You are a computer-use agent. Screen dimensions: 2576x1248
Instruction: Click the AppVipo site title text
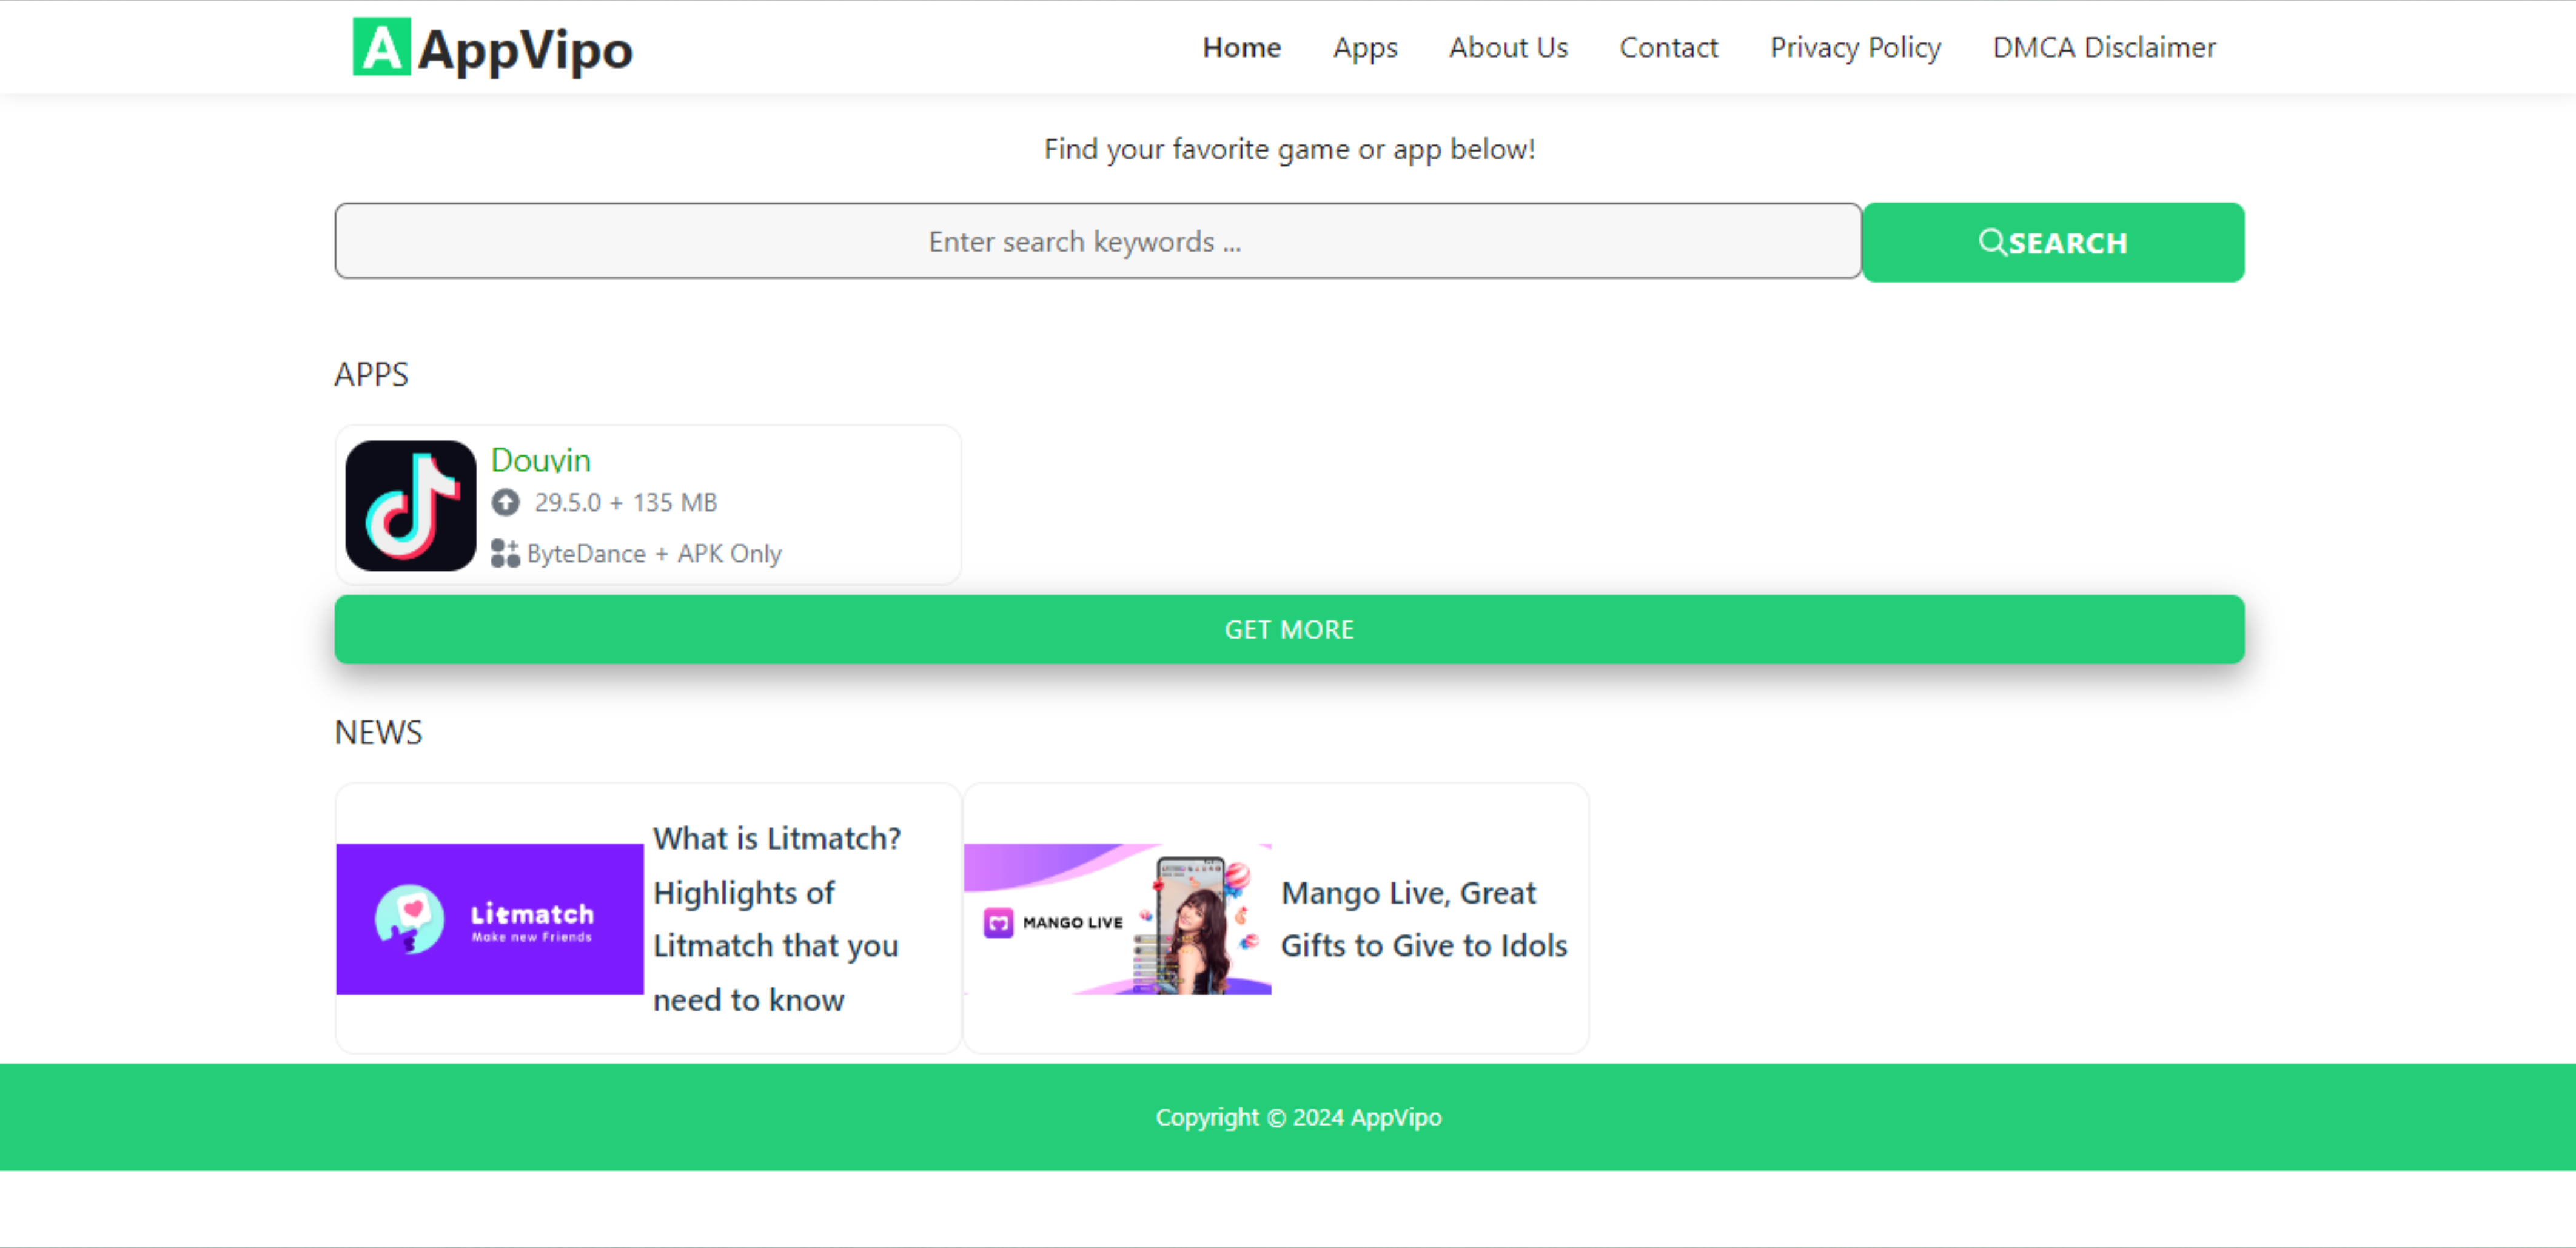click(525, 49)
